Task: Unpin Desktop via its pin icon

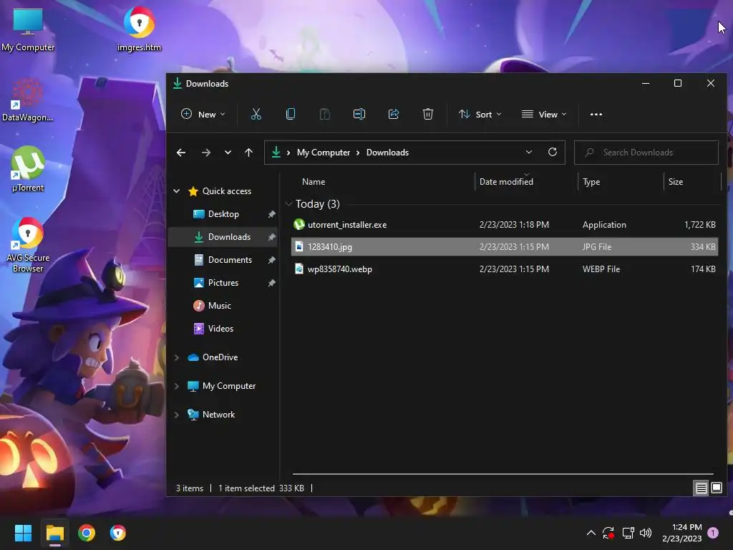Action: coord(271,214)
